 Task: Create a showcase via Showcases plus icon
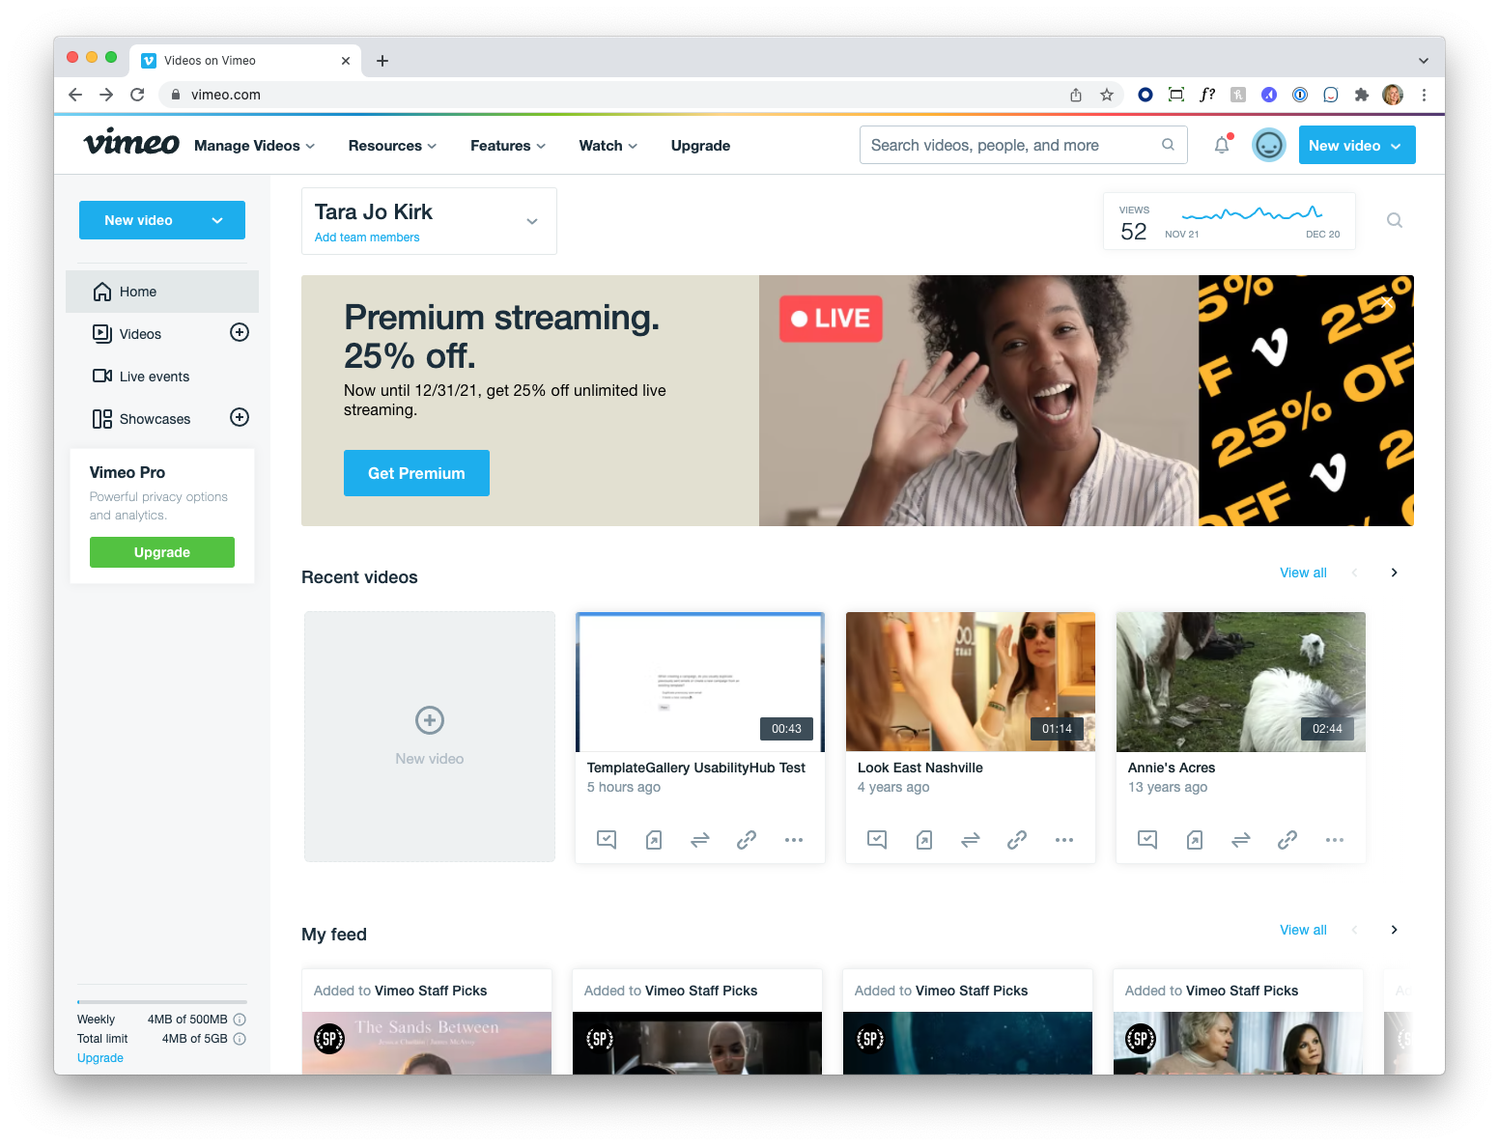pyautogui.click(x=240, y=417)
